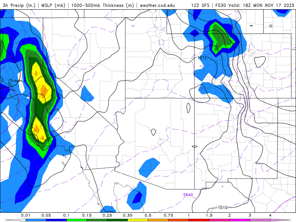The height and width of the screenshot is (222, 296).
Task: Click the '3h Precip (in.)' title text
Action: click(19, 5)
